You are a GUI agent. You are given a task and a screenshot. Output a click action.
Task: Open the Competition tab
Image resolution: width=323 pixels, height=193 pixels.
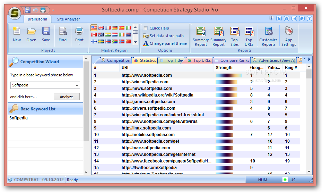click(x=116, y=60)
